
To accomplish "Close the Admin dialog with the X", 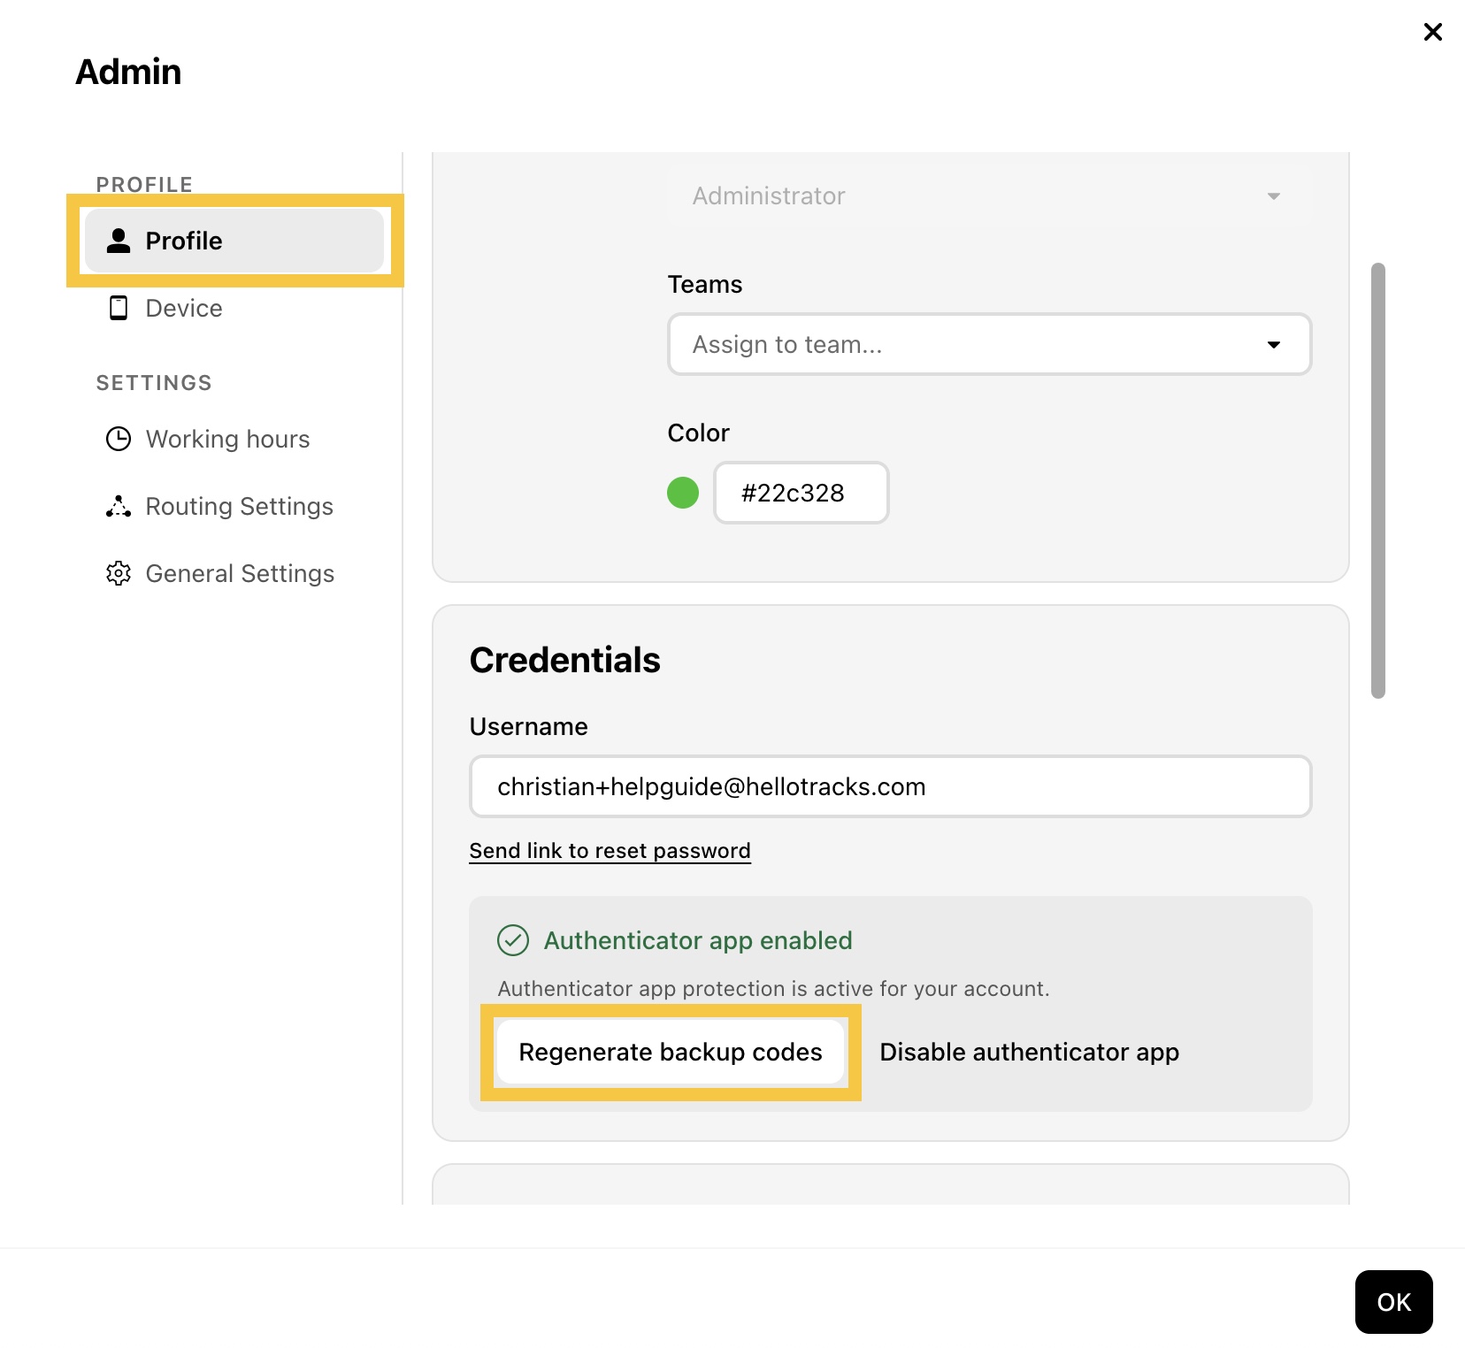I will (x=1432, y=32).
